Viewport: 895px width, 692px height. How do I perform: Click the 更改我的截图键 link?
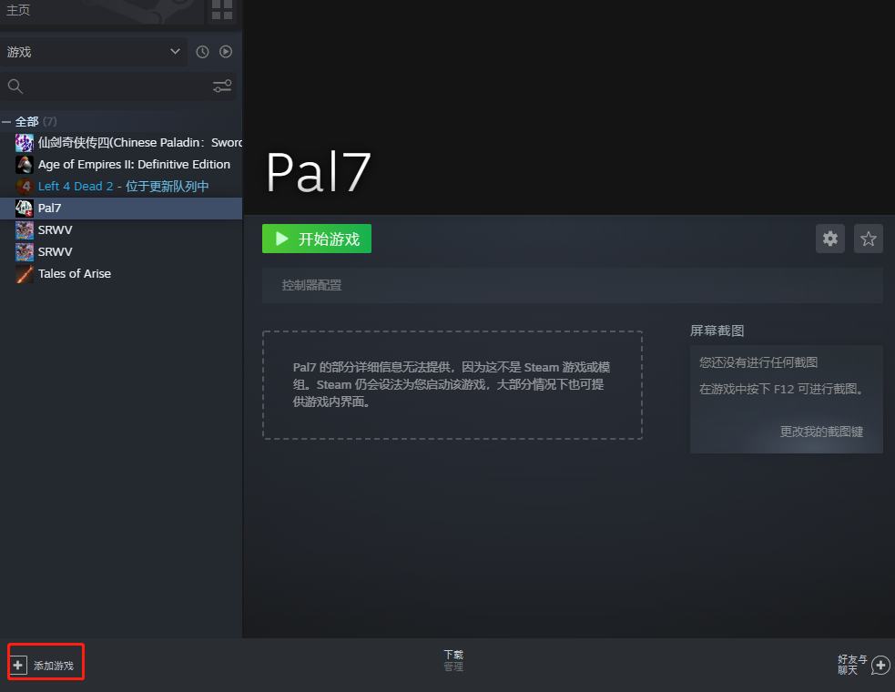point(821,432)
